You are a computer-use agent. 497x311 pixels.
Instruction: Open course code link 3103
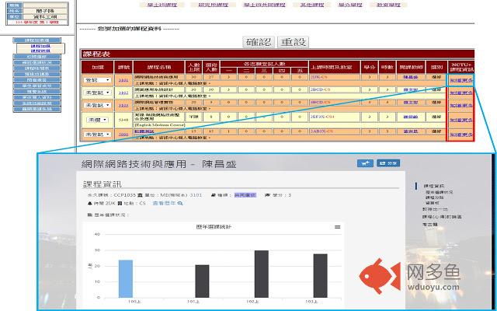click(x=123, y=105)
